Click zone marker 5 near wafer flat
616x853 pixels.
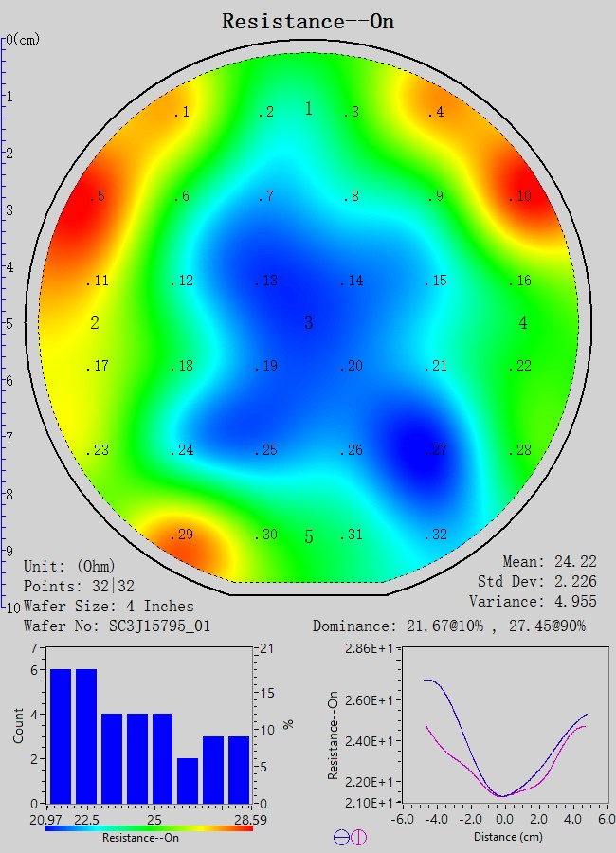308,537
